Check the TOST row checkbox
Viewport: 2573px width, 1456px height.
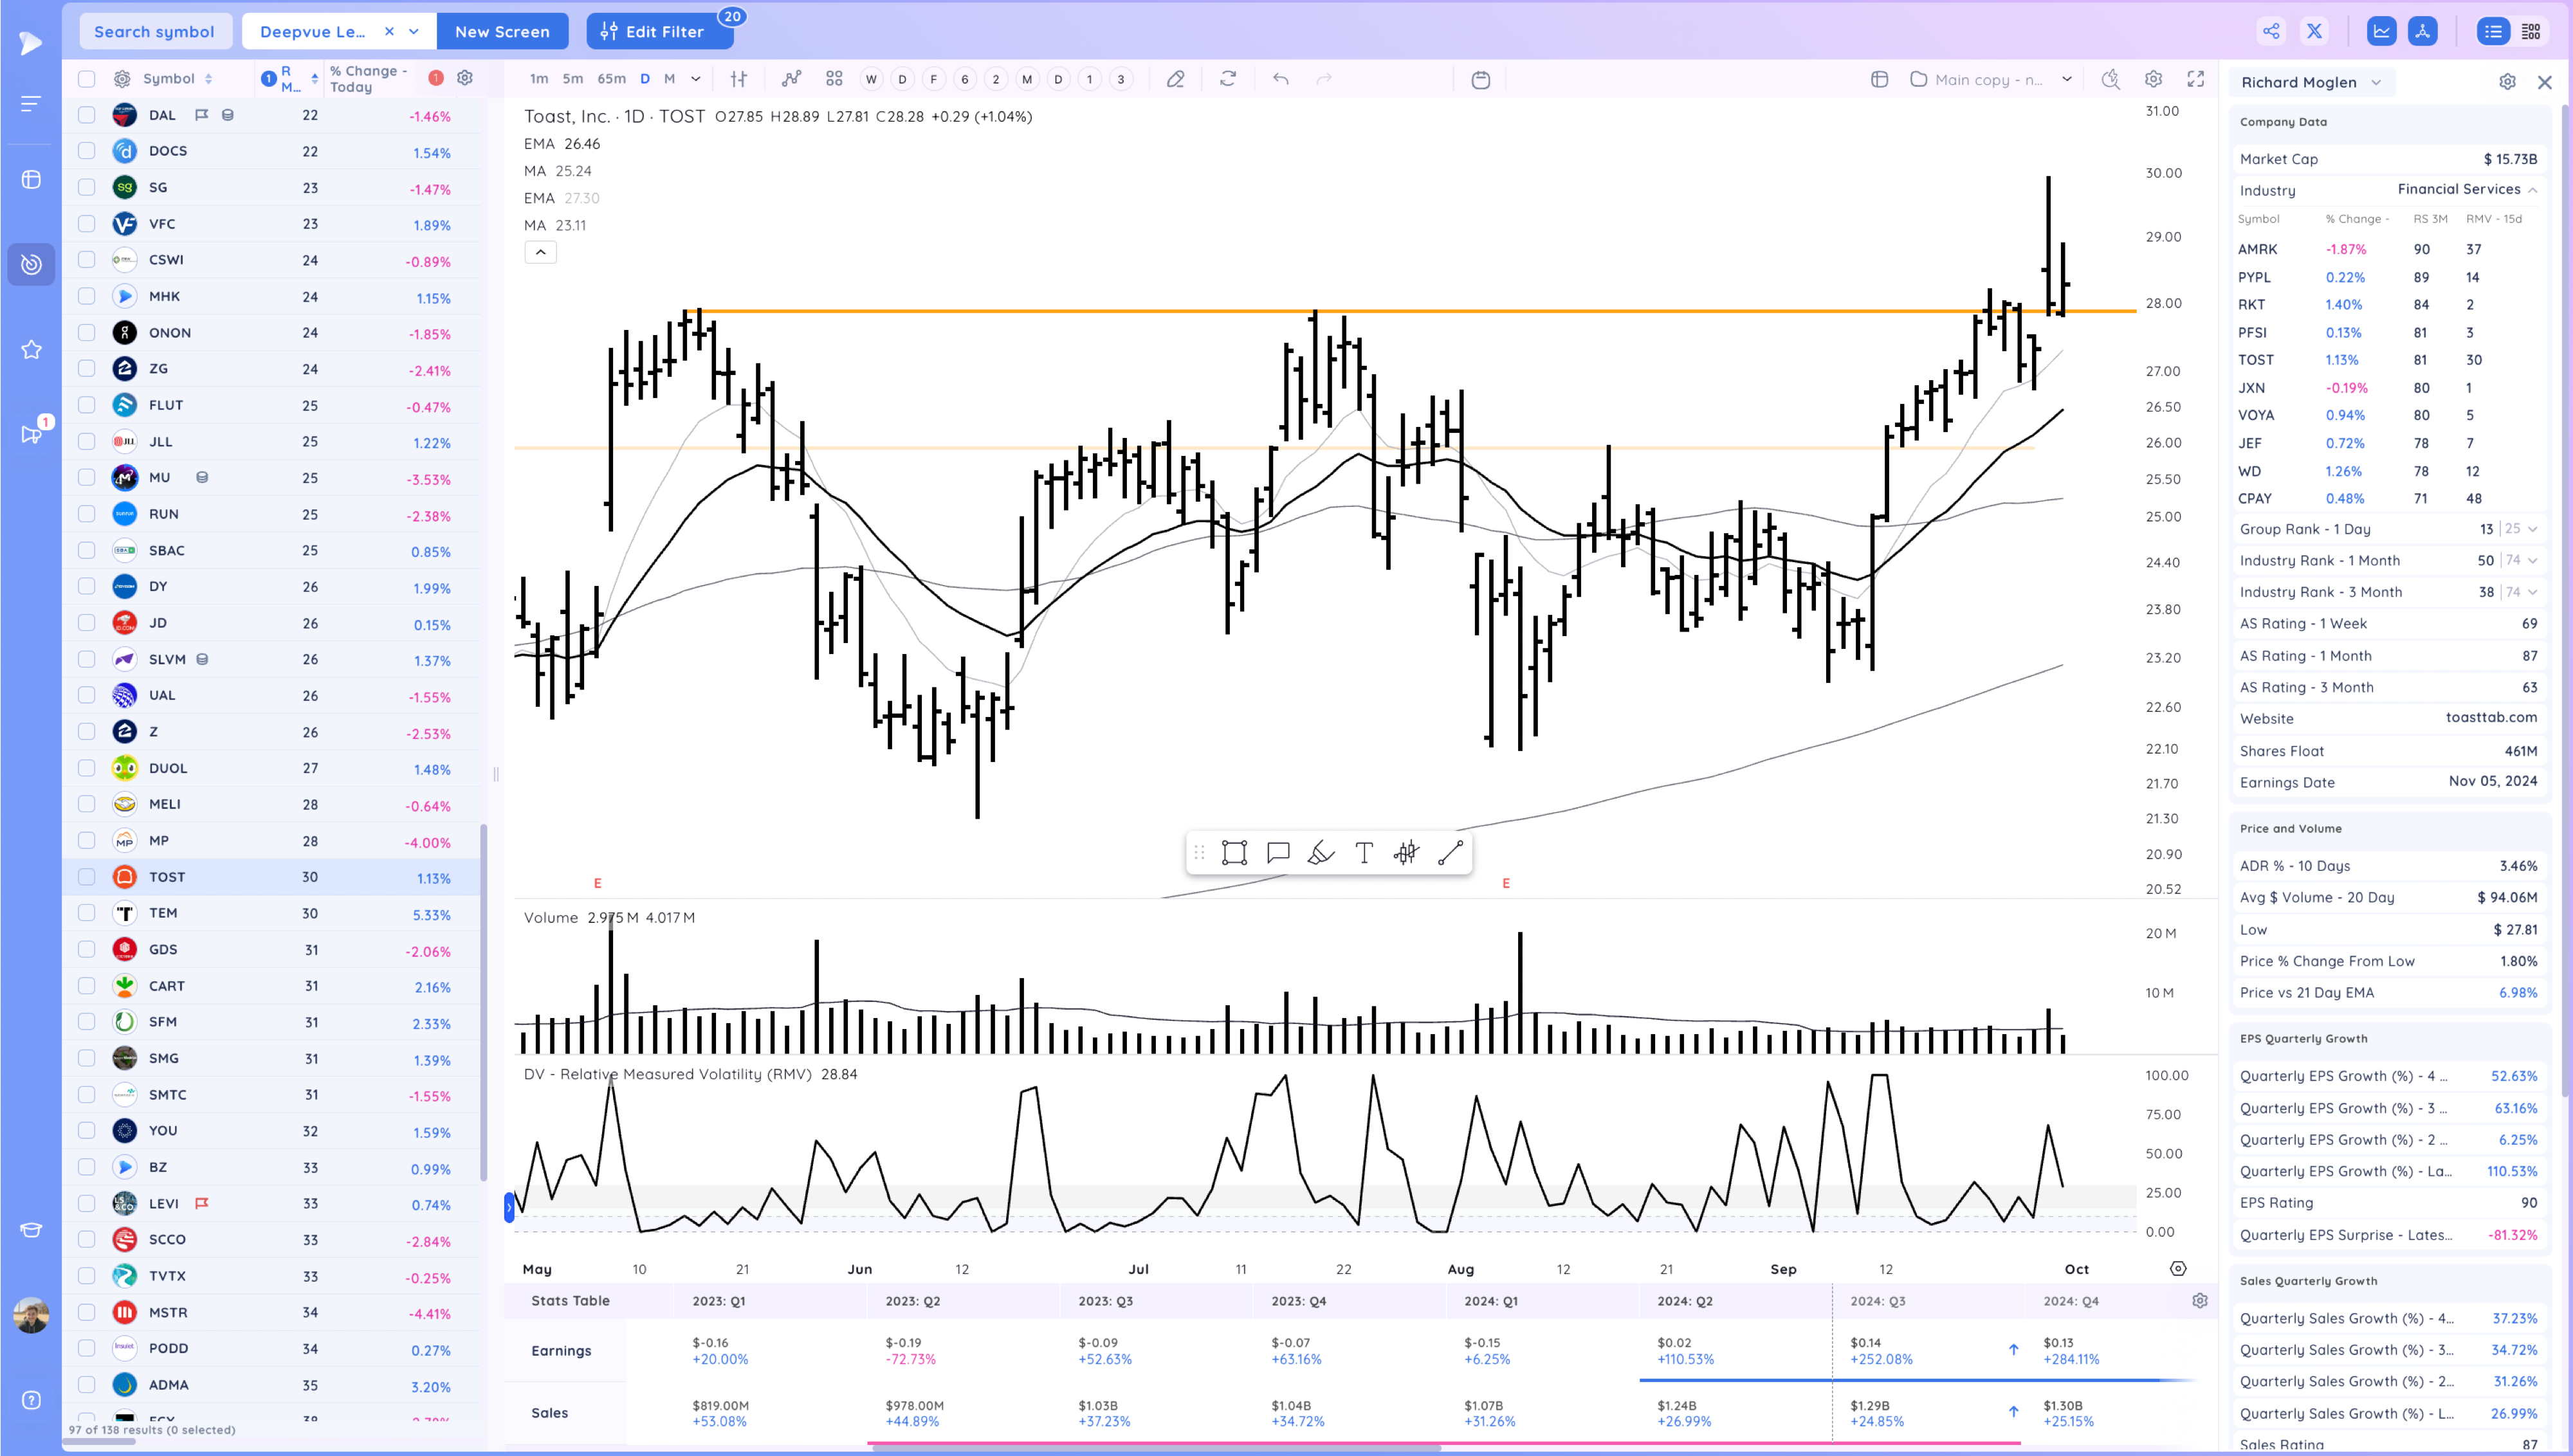(x=87, y=877)
